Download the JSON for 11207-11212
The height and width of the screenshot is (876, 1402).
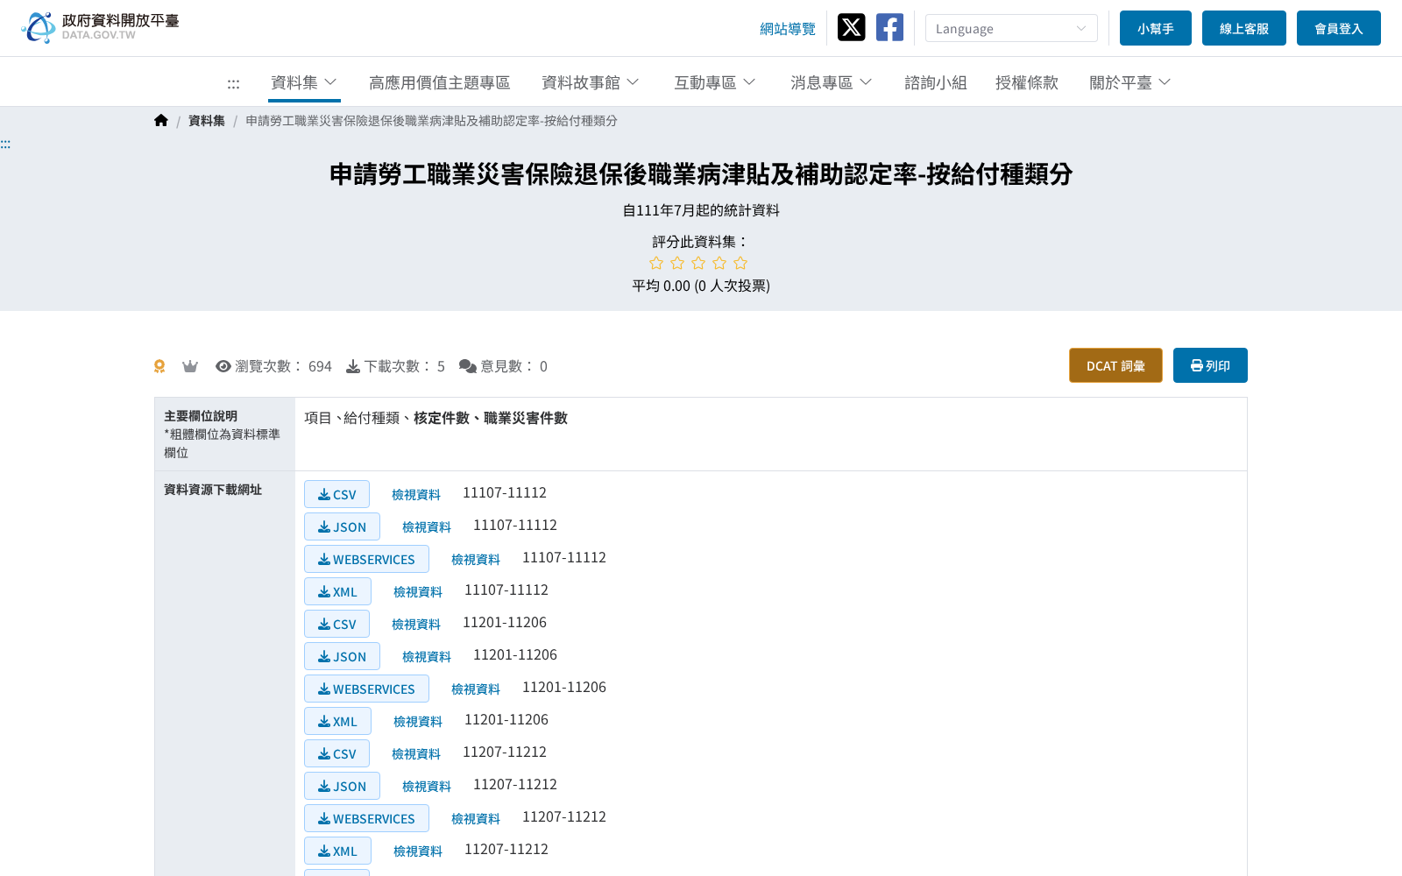tap(342, 786)
